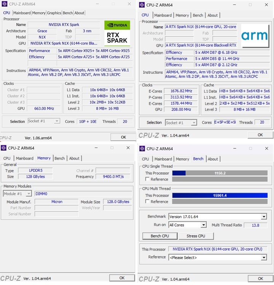The height and width of the screenshot is (285, 274).
Task: Open Bench tab in the NVIDIA-logo window
Action: (x=68, y=13)
